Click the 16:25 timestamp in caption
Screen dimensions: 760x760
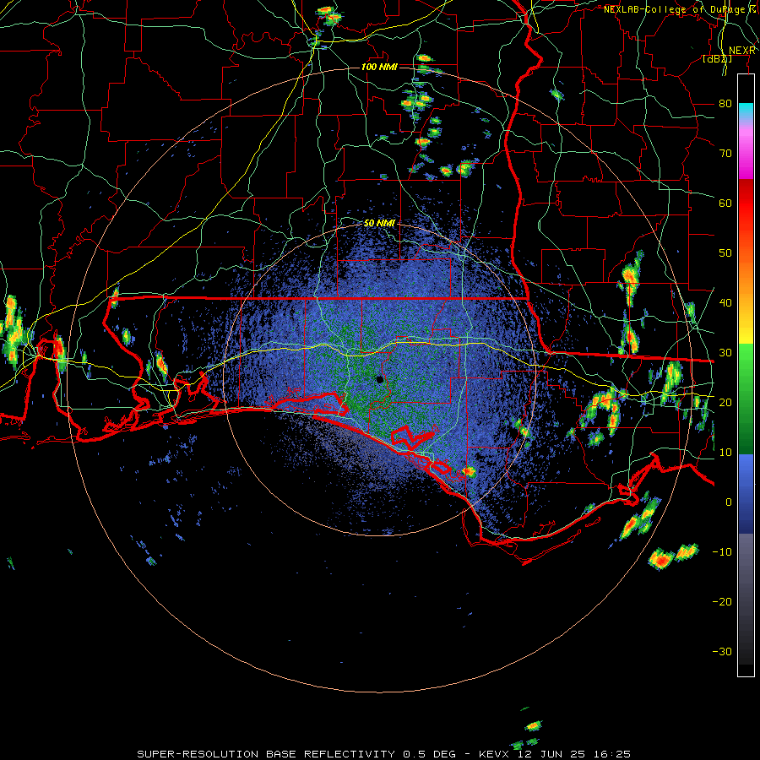click(x=611, y=754)
